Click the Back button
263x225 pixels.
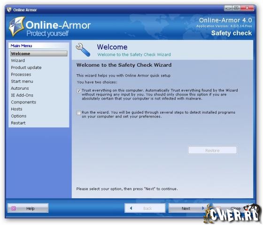(x=145, y=208)
